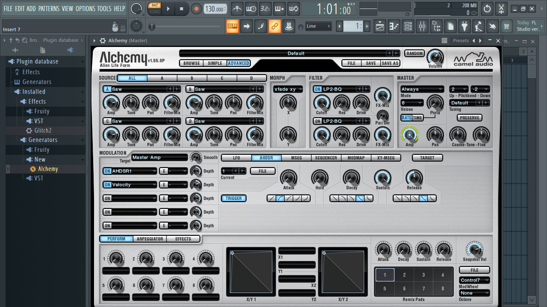Click the PRESERVE button
547x307 pixels.
coord(470,118)
